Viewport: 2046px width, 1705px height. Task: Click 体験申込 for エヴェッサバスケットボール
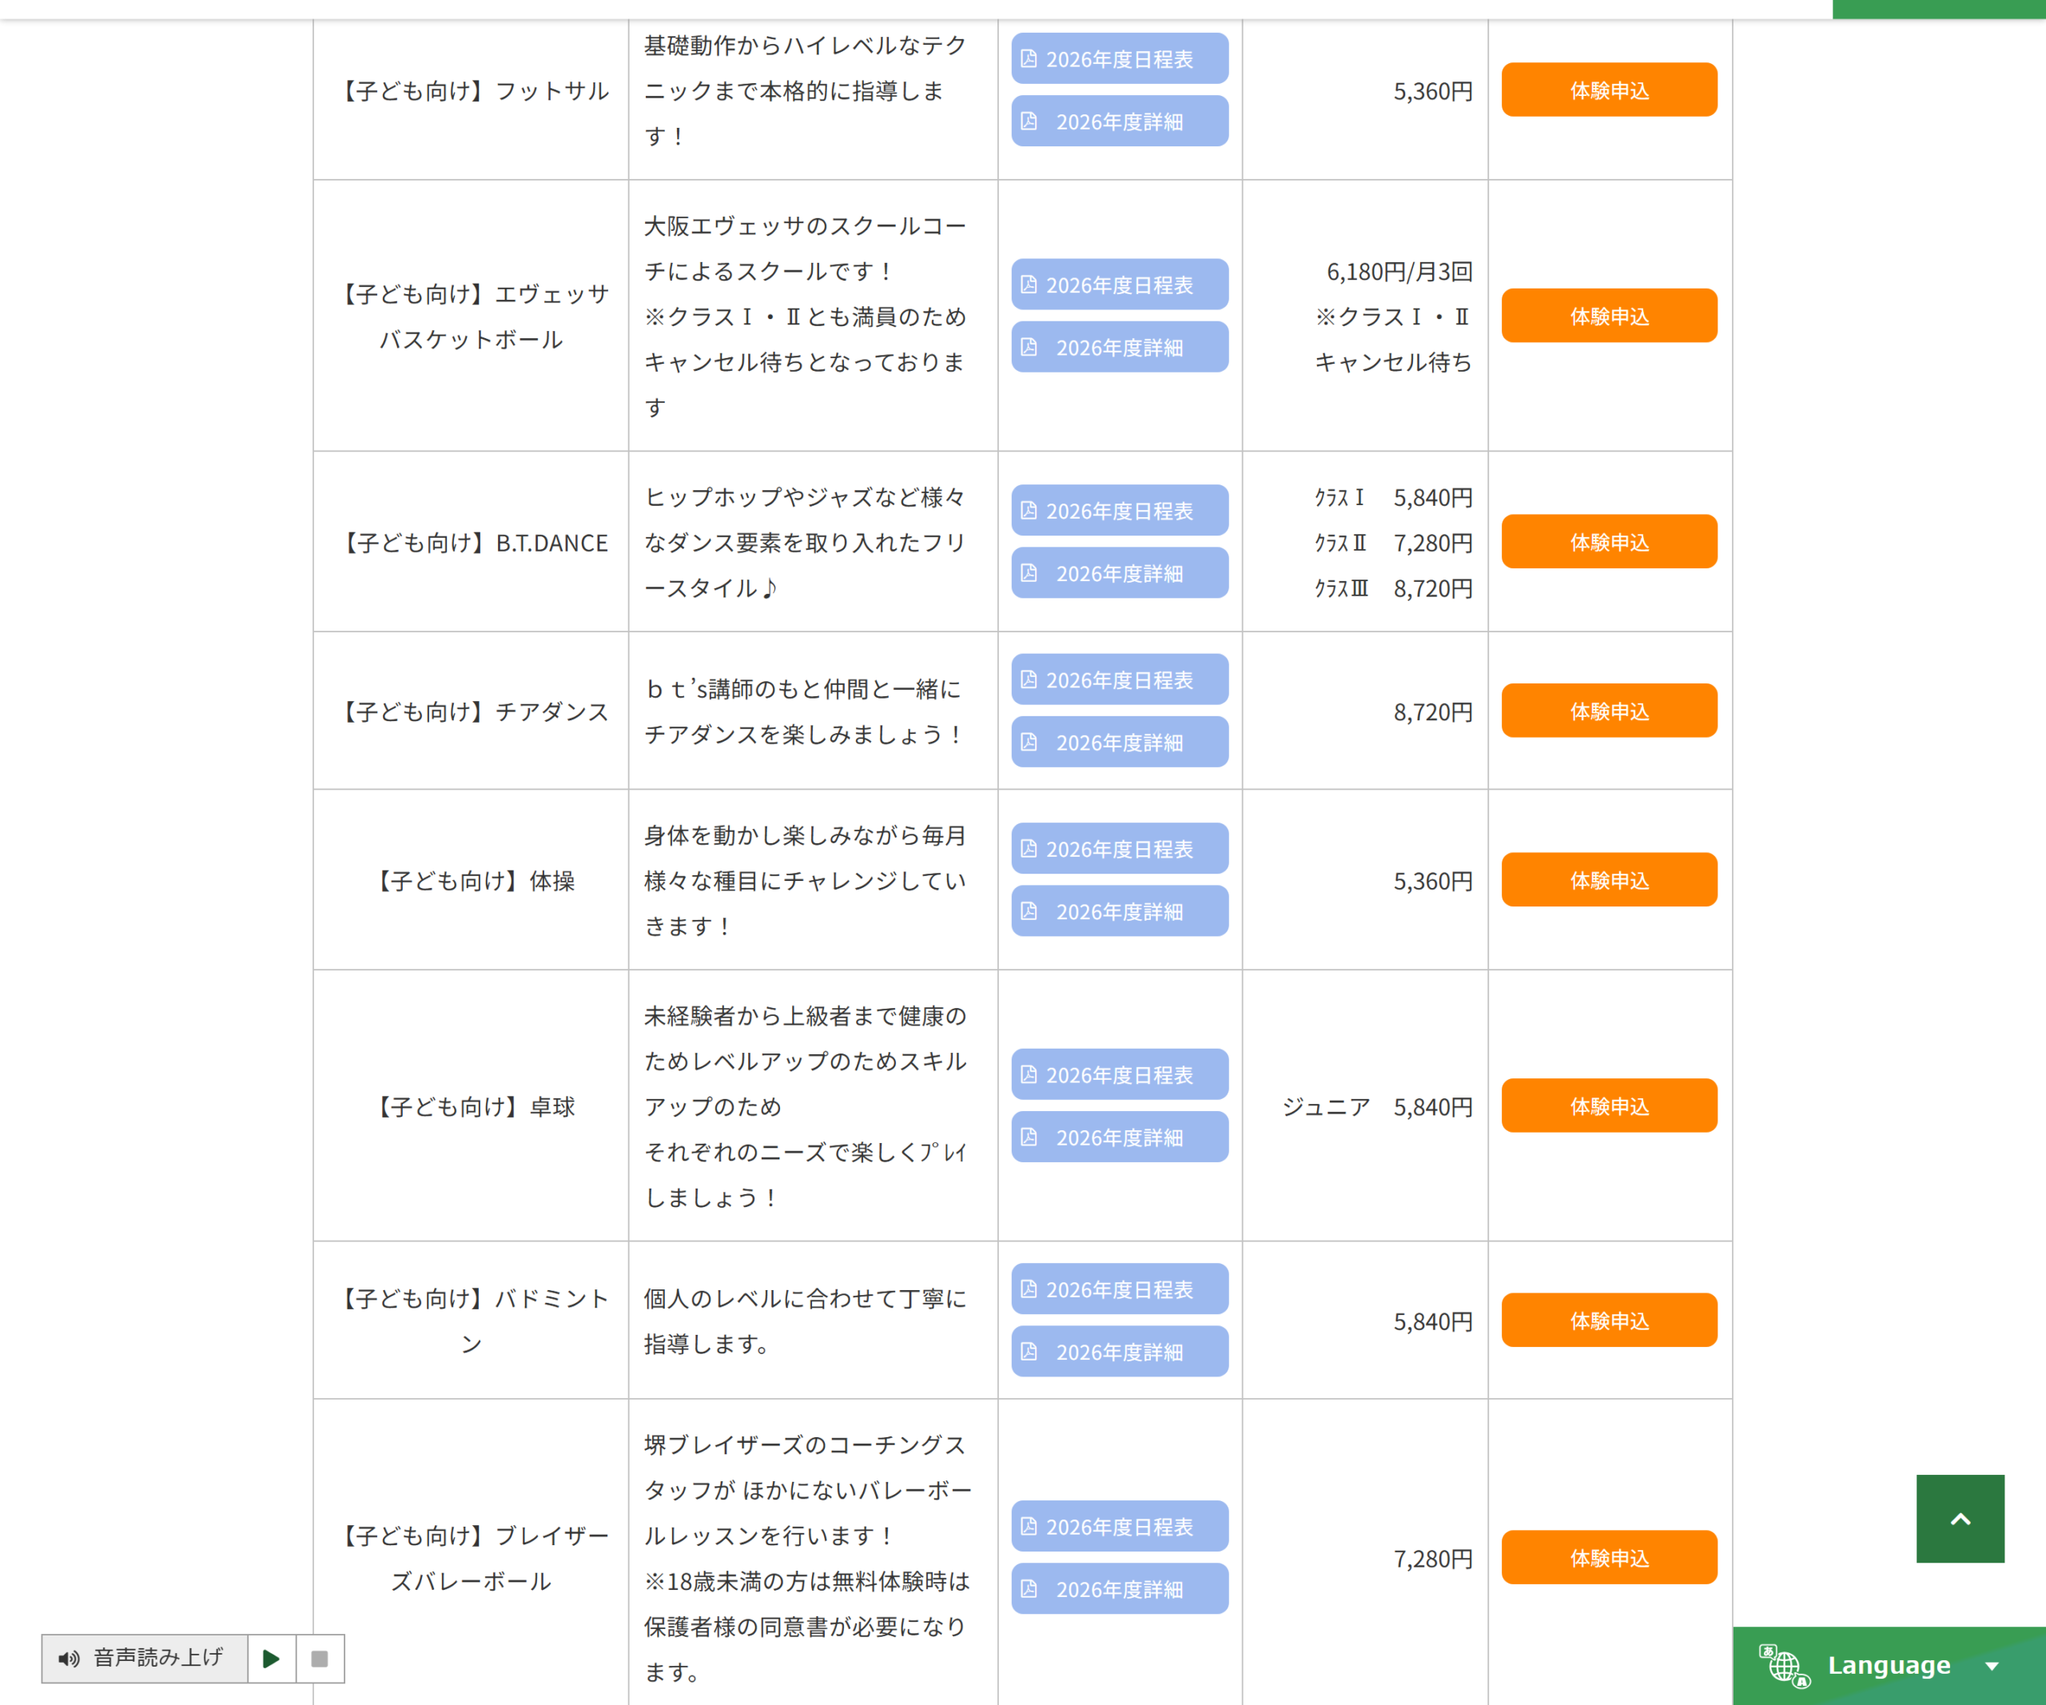point(1609,316)
